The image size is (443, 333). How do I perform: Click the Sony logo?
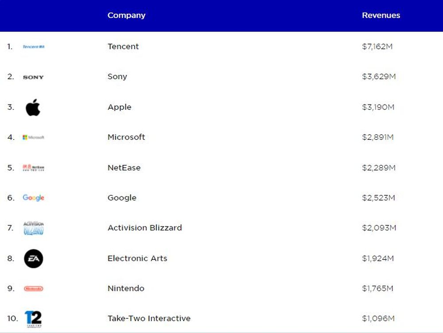pyautogui.click(x=33, y=77)
